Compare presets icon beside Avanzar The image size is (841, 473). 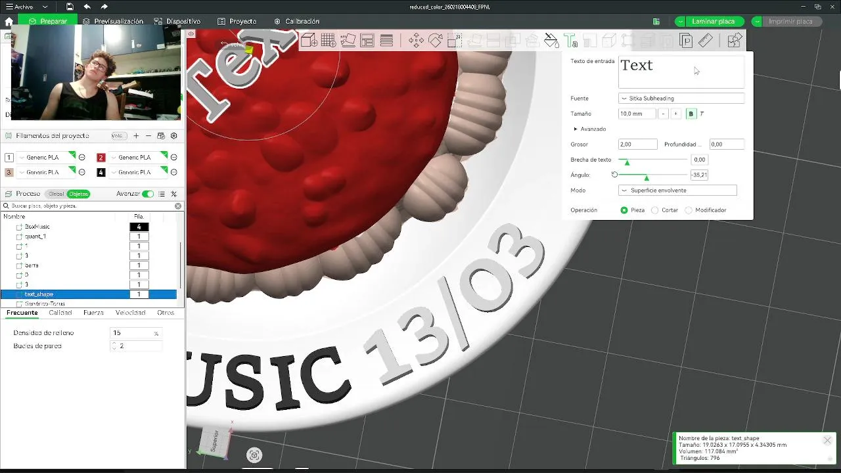click(x=174, y=194)
